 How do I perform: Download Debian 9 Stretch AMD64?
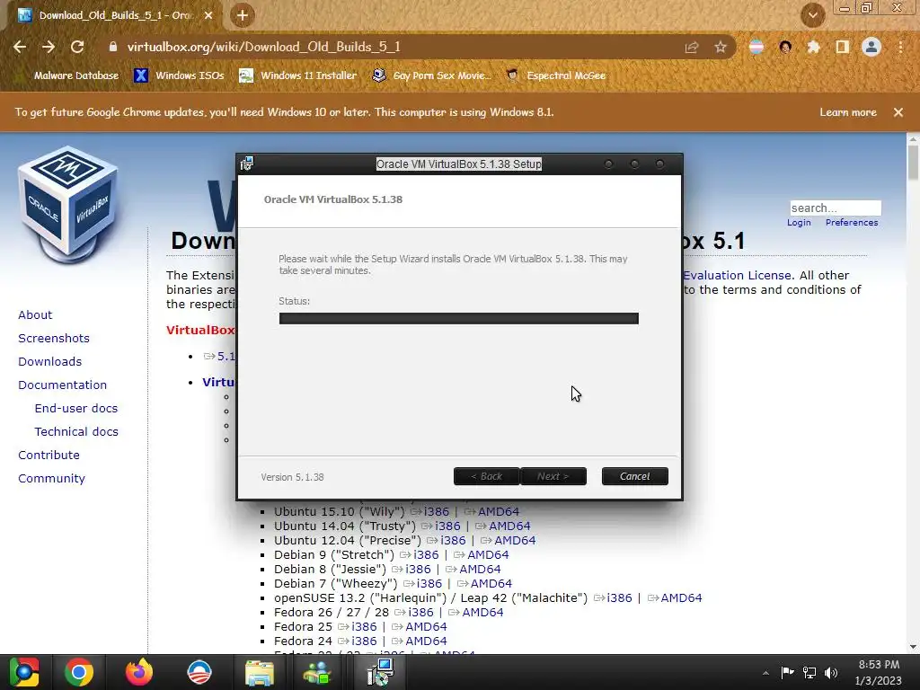pyautogui.click(x=488, y=555)
